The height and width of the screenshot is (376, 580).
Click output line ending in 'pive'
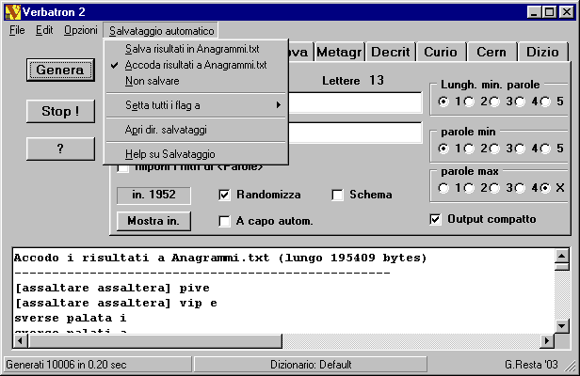click(x=112, y=288)
